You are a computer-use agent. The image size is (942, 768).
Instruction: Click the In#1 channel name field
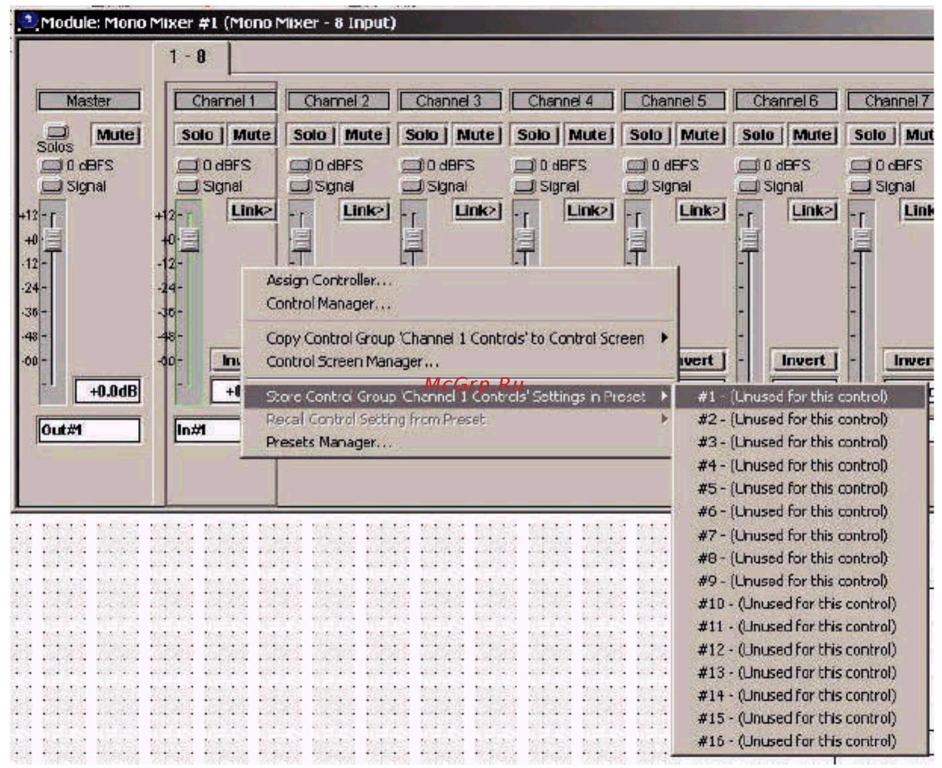tap(208, 430)
